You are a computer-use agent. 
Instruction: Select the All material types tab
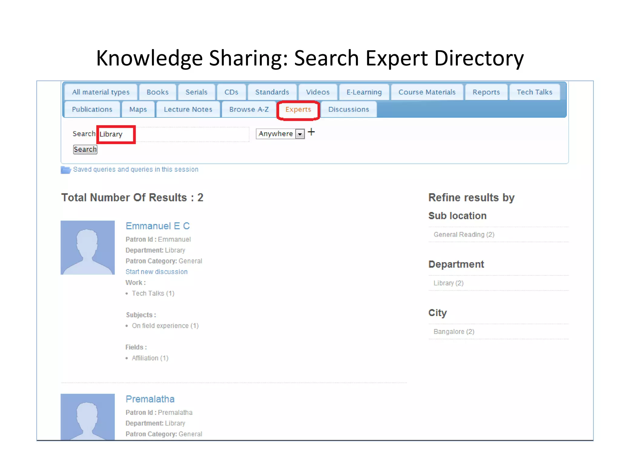(x=101, y=92)
